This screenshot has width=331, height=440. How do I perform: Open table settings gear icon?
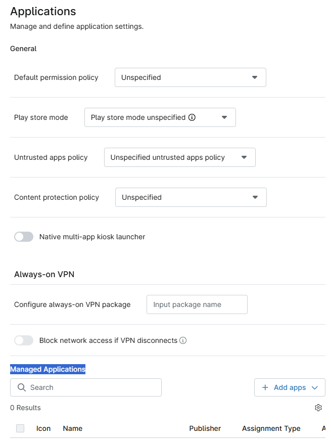click(x=318, y=408)
